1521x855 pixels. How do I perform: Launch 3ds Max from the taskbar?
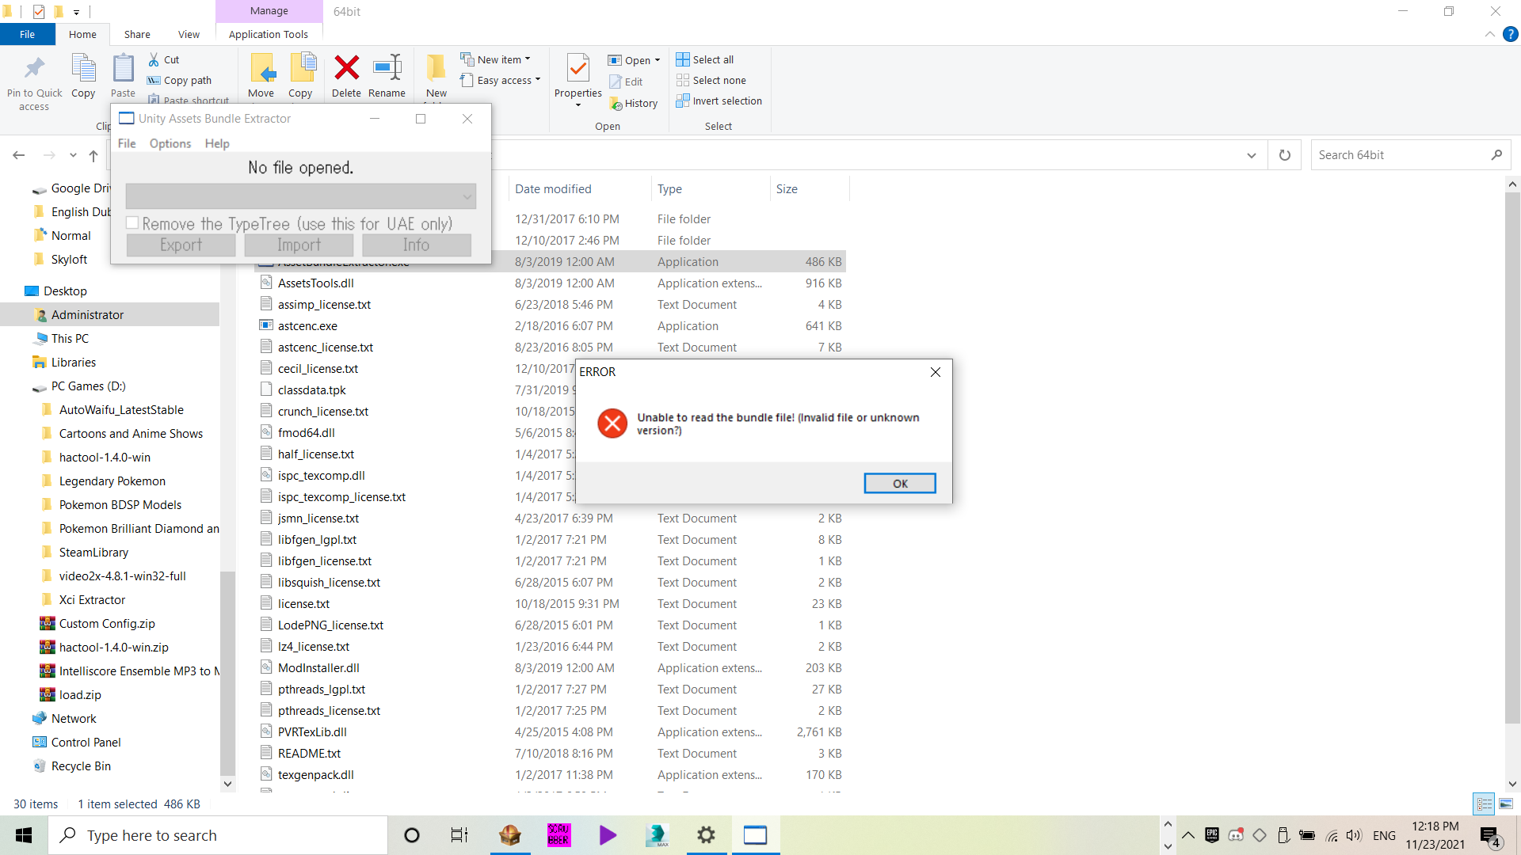(x=658, y=835)
